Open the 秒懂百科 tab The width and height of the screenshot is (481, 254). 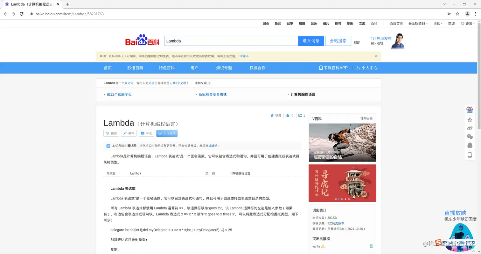[135, 68]
